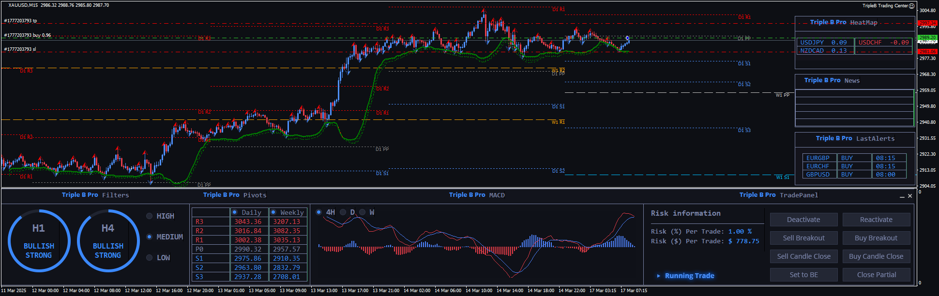Click the green 2989.20 entry price tag
Image resolution: width=939 pixels, height=296 pixels.
pyautogui.click(x=927, y=37)
